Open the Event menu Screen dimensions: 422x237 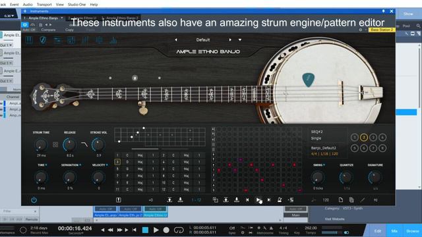(x=15, y=5)
